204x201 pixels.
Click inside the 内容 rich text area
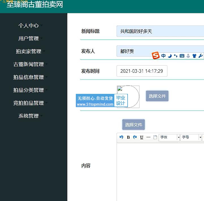pos(160,172)
